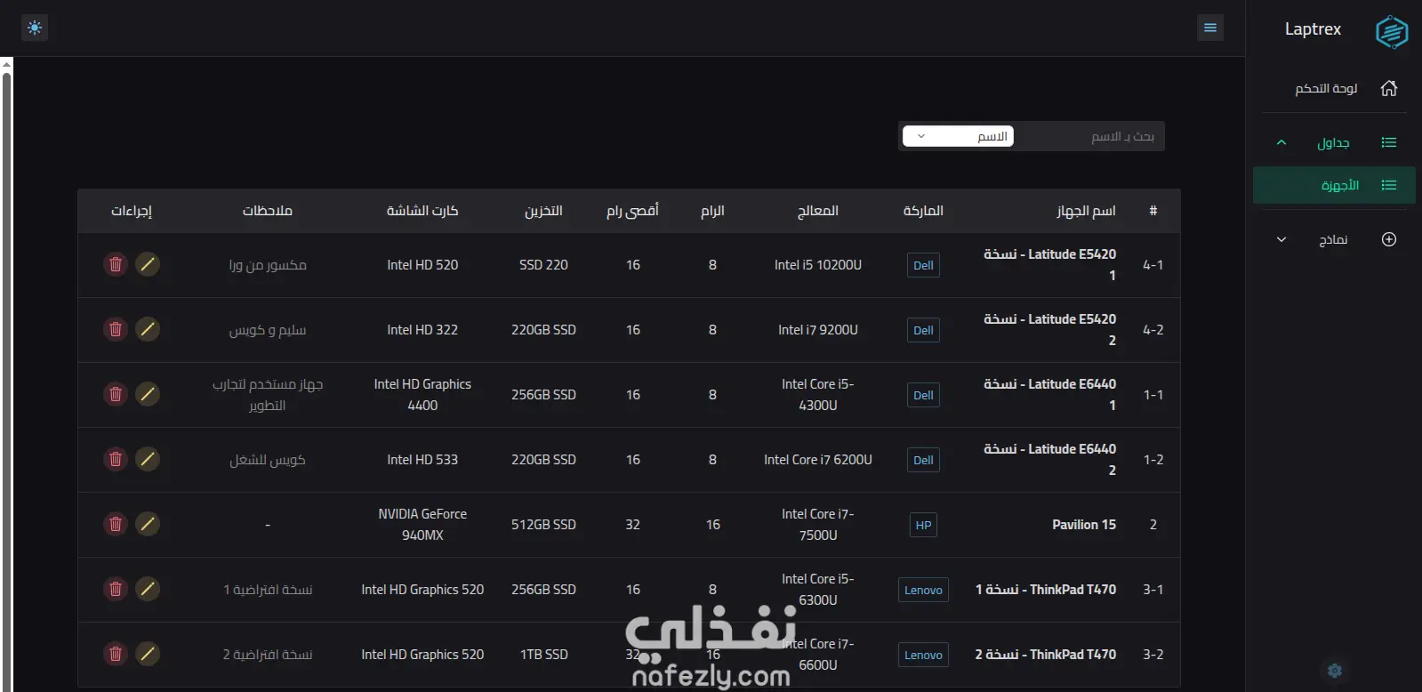The height and width of the screenshot is (692, 1422).
Task: Click the # column header
Action: point(1153,211)
